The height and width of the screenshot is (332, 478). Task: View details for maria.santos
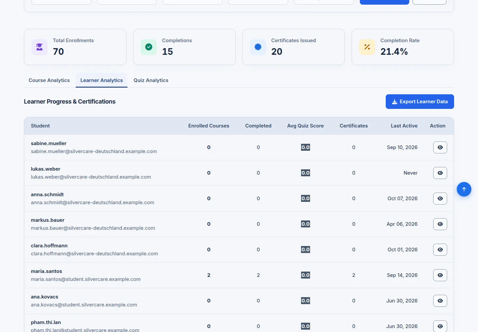click(x=440, y=275)
